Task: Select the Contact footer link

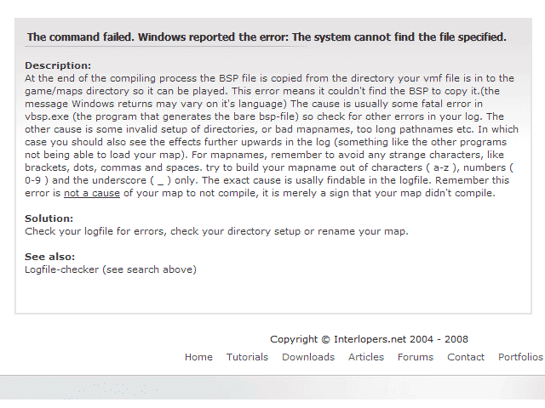Action: [466, 357]
